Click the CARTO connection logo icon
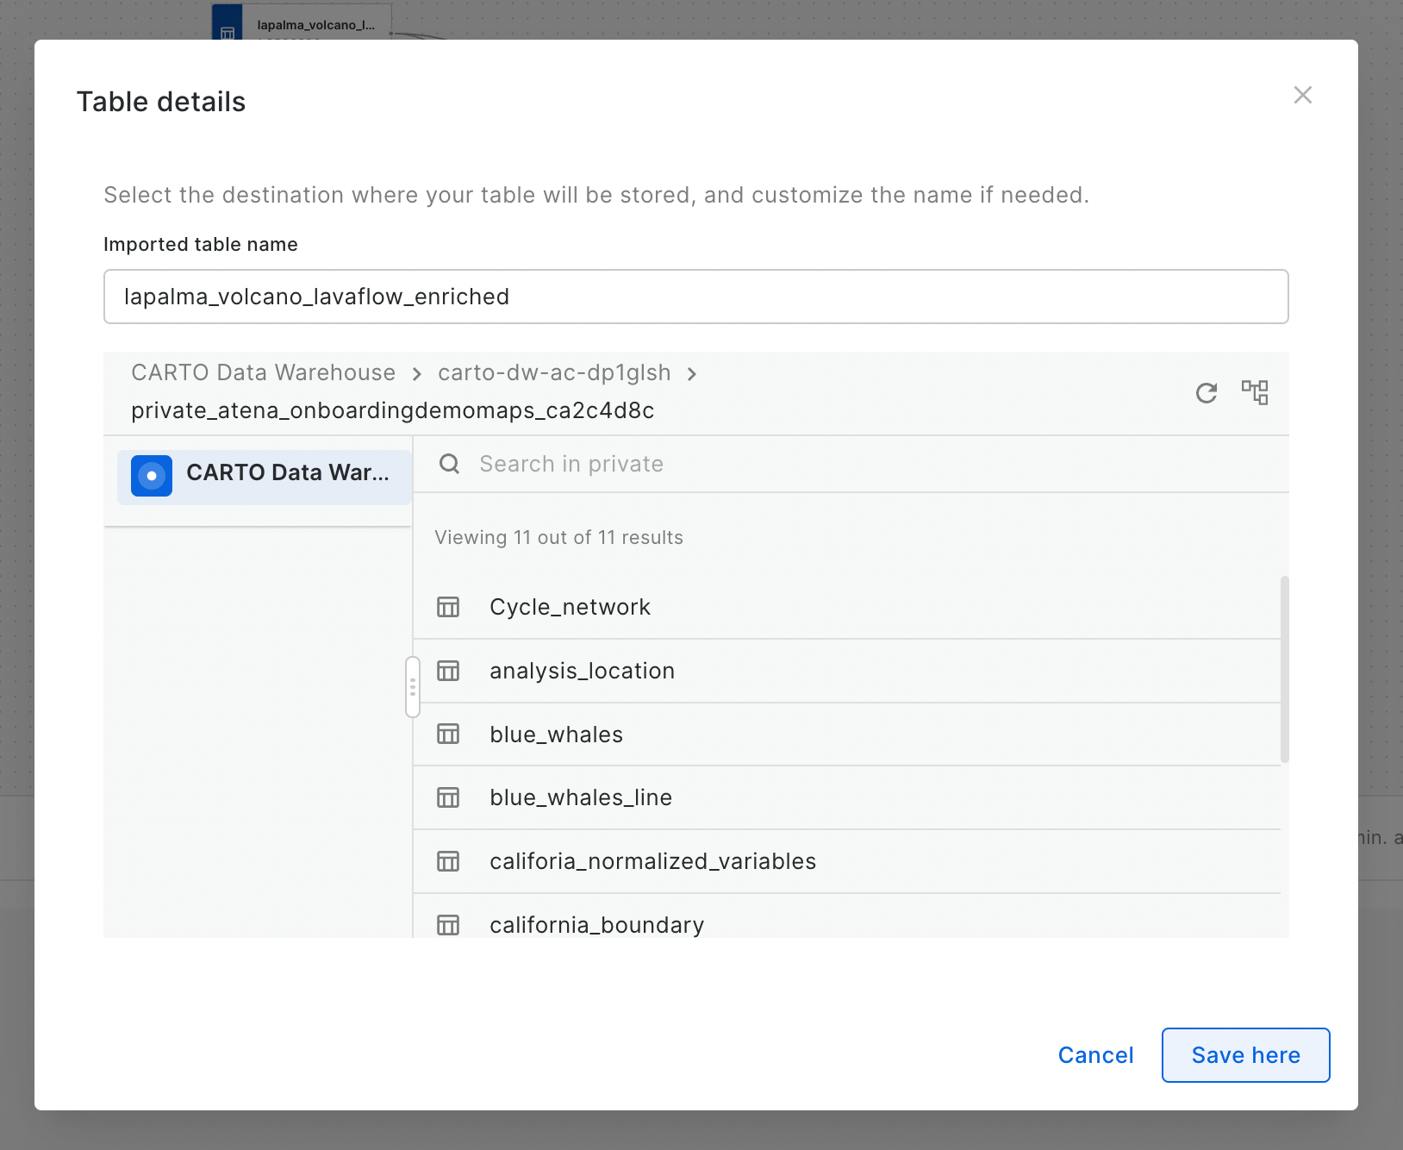 click(x=152, y=476)
